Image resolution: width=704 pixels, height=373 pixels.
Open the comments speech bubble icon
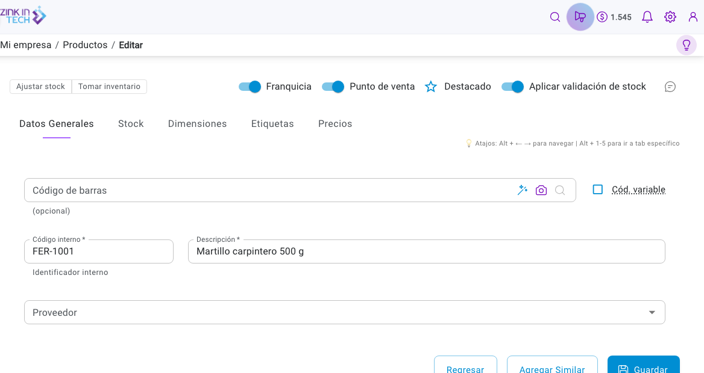click(670, 87)
